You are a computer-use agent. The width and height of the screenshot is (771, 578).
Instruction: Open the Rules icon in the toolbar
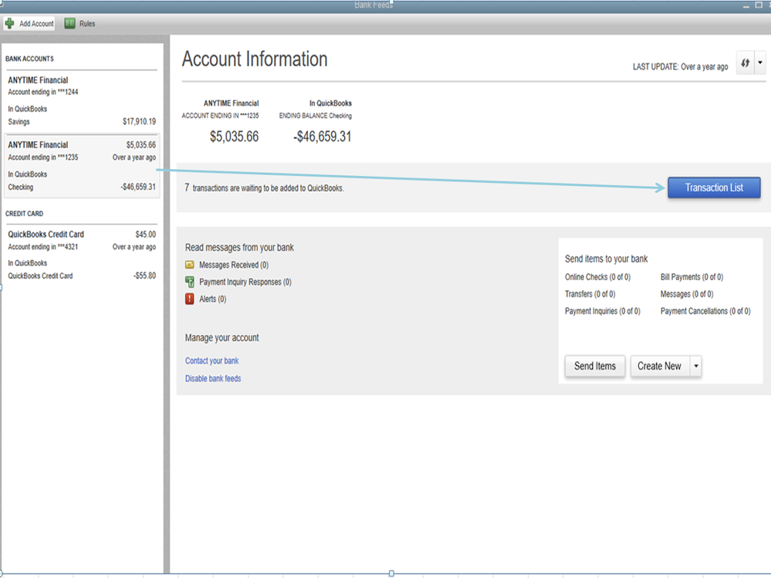69,23
